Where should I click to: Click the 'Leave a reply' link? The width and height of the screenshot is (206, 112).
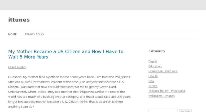point(17,67)
